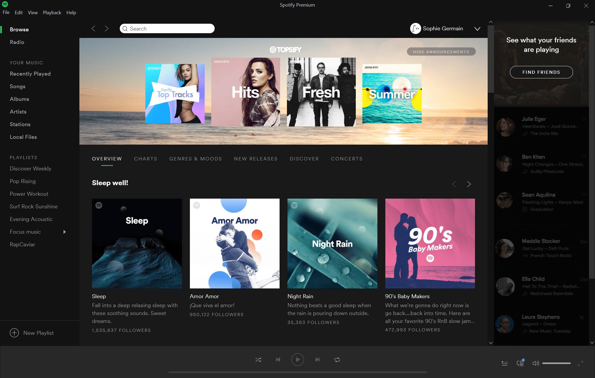Switch to New Releases tab
The width and height of the screenshot is (595, 378).
point(256,159)
